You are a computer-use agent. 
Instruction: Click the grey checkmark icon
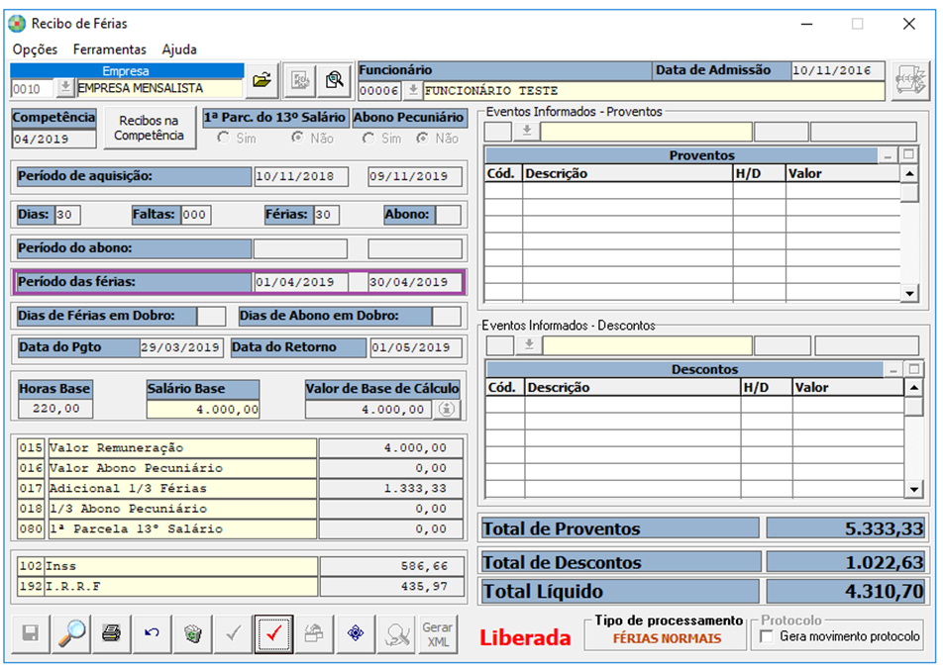pos(234,633)
